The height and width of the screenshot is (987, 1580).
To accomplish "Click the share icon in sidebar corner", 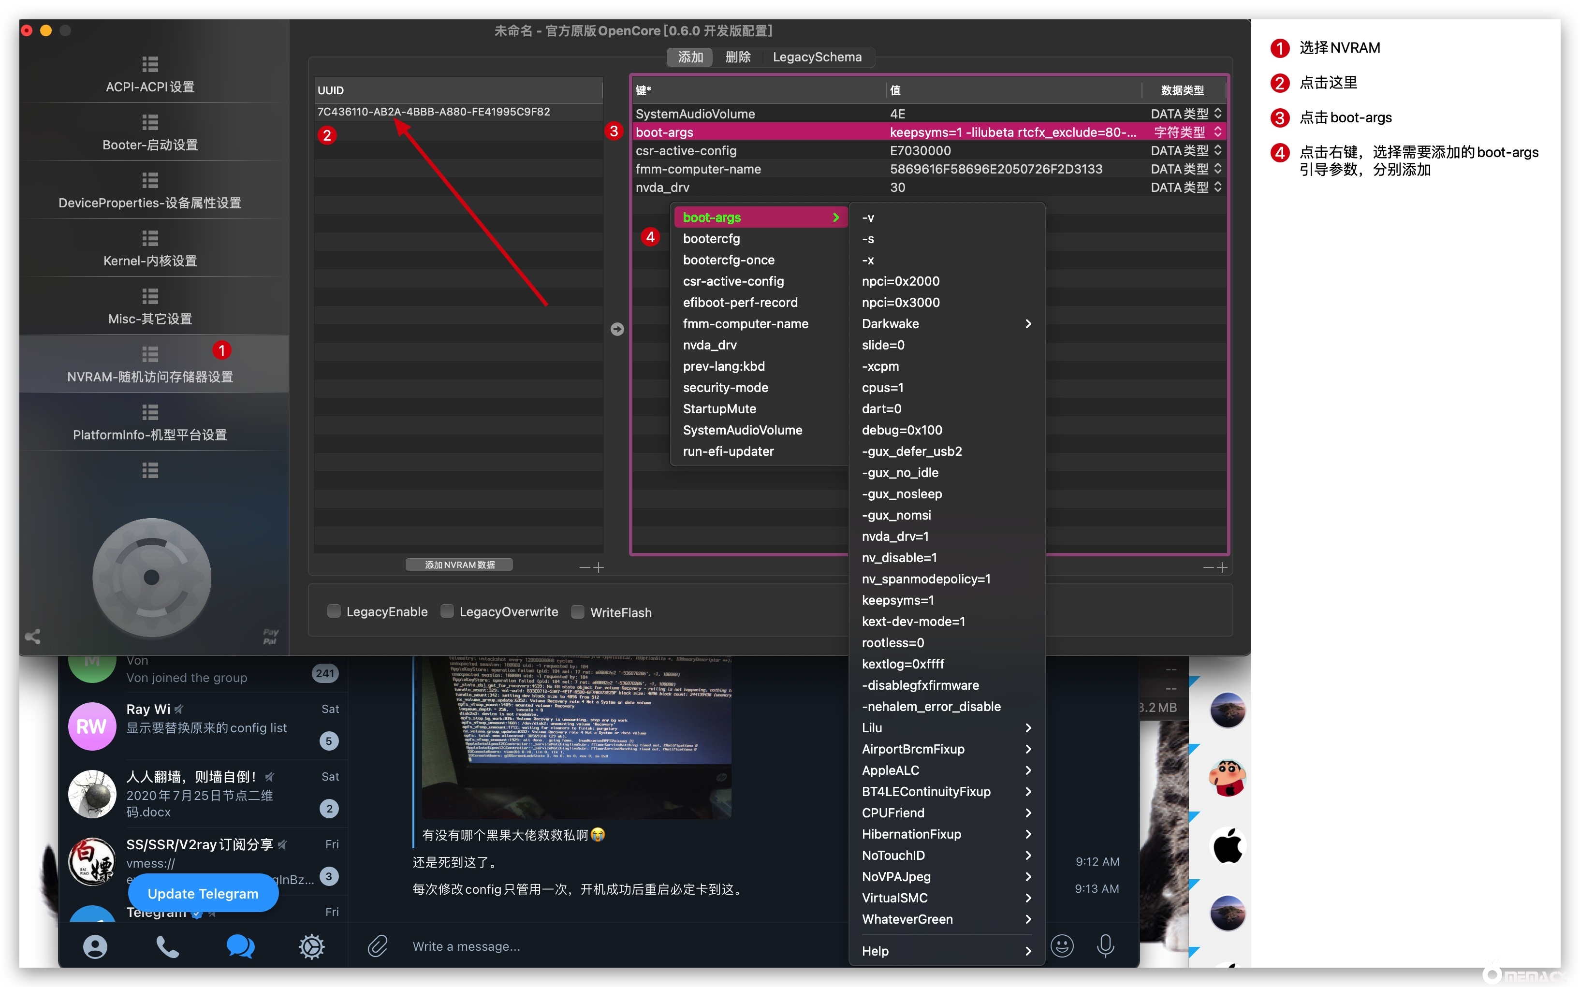I will coord(33,637).
